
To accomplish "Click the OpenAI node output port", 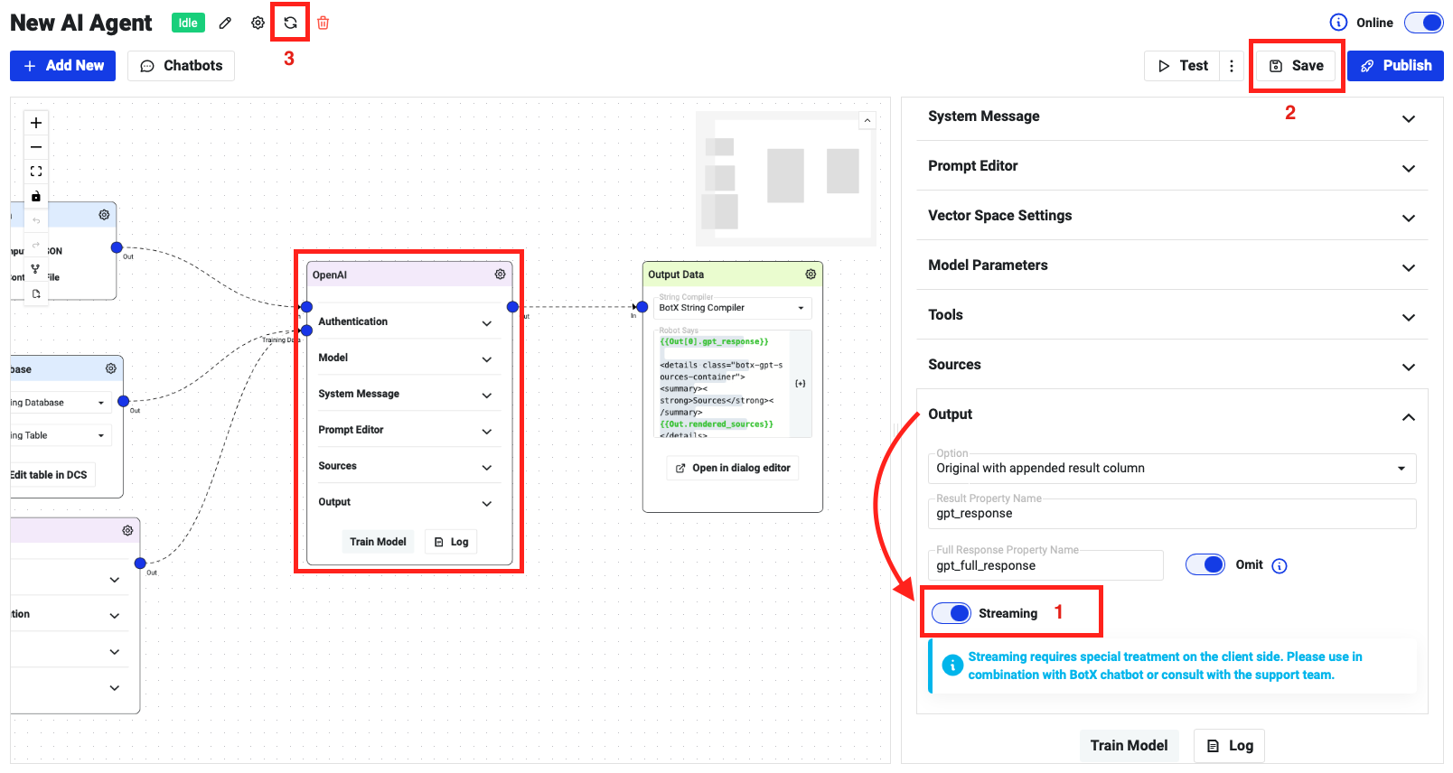I will (512, 307).
